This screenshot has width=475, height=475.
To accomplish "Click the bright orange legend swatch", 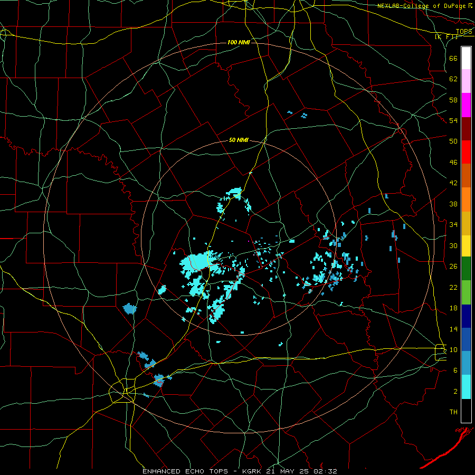I will [x=466, y=199].
